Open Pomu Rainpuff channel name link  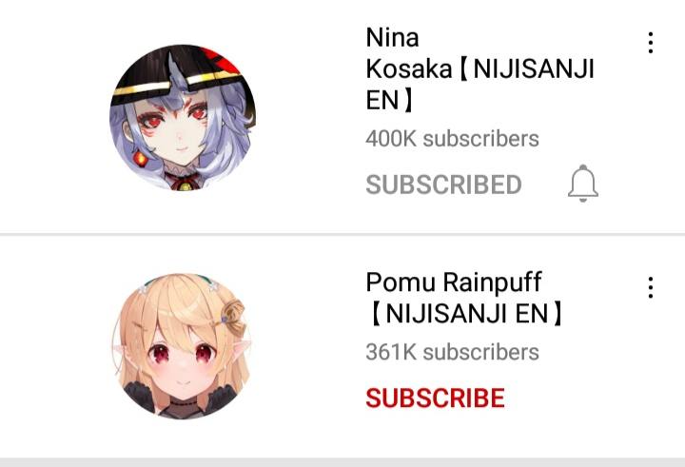[x=464, y=298]
